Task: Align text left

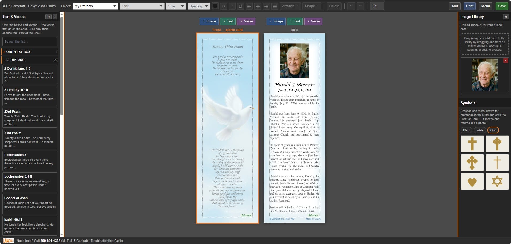Action: (249, 6)
